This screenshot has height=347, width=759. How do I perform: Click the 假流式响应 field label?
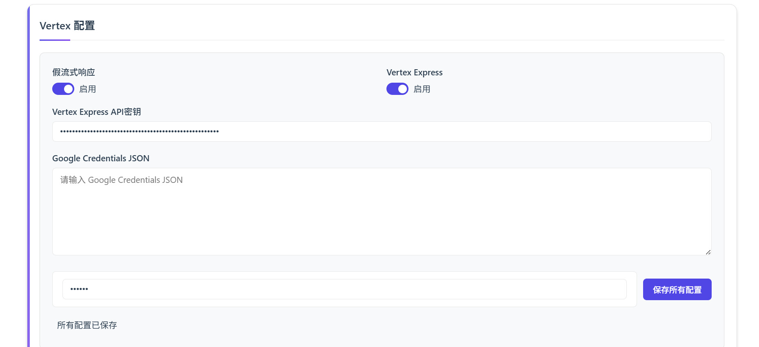click(x=73, y=72)
